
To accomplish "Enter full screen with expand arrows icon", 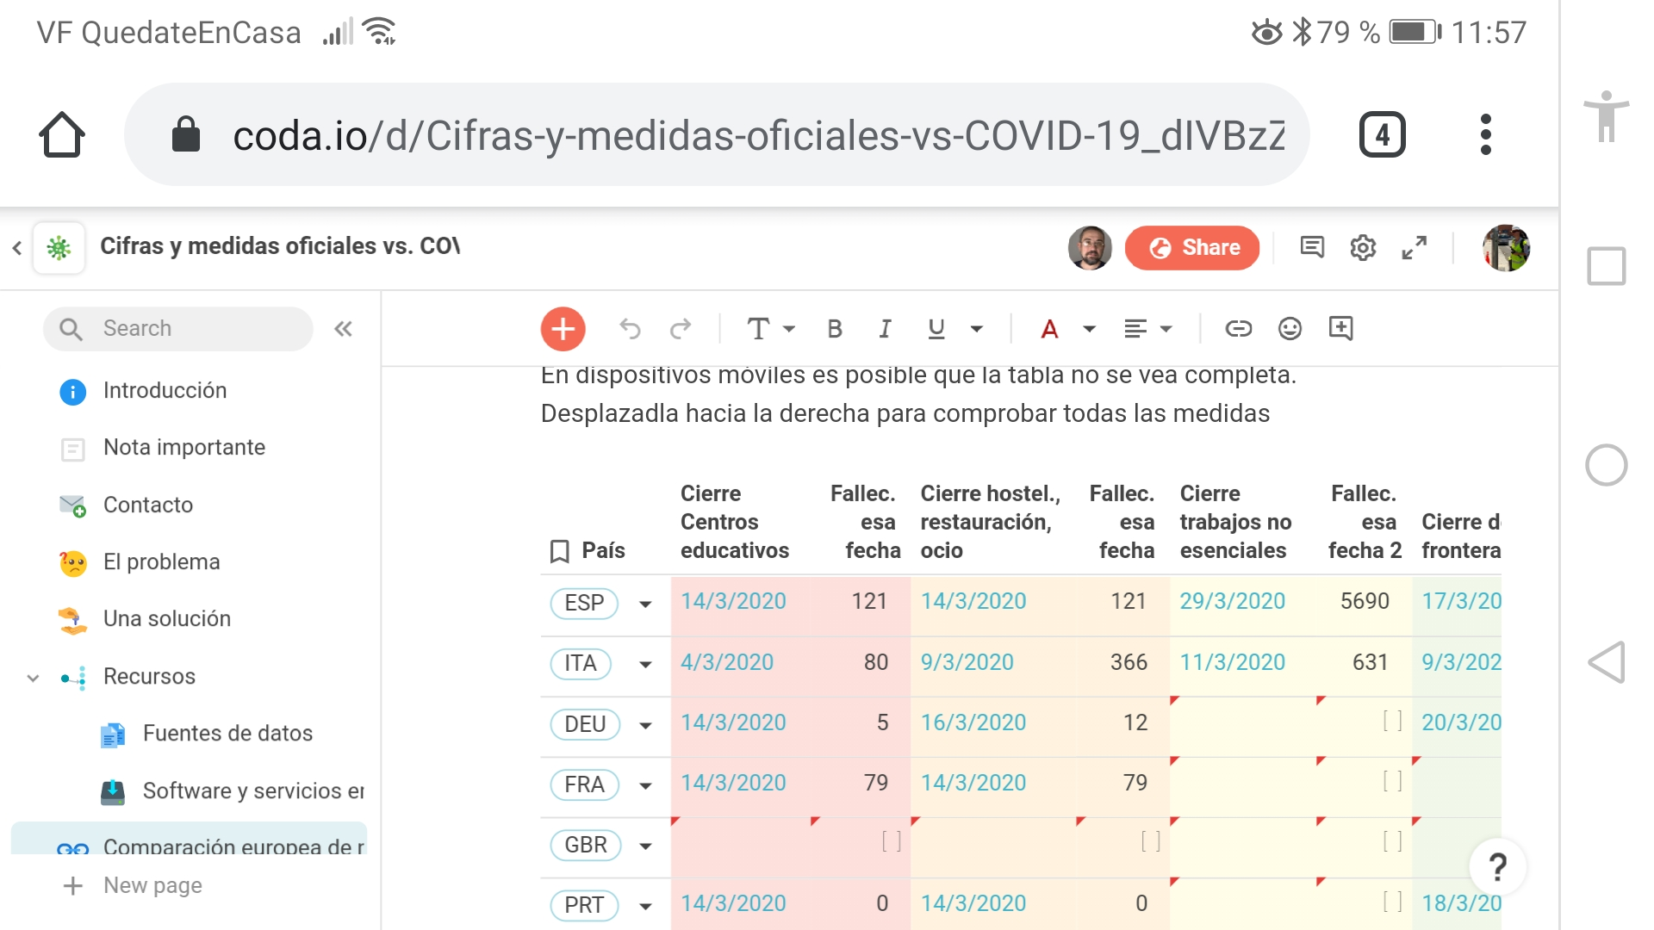I will [1414, 248].
